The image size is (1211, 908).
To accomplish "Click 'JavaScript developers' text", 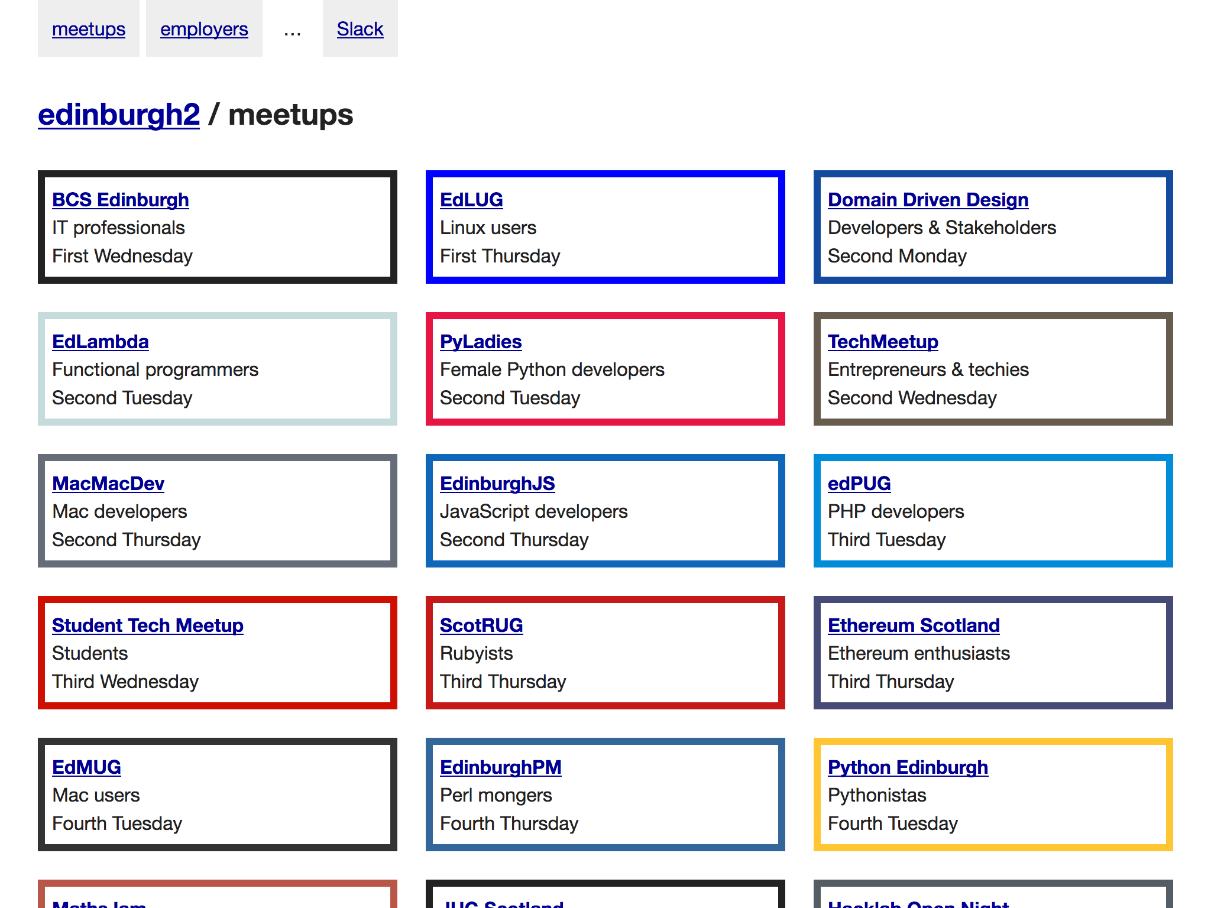I will pyautogui.click(x=534, y=511).
